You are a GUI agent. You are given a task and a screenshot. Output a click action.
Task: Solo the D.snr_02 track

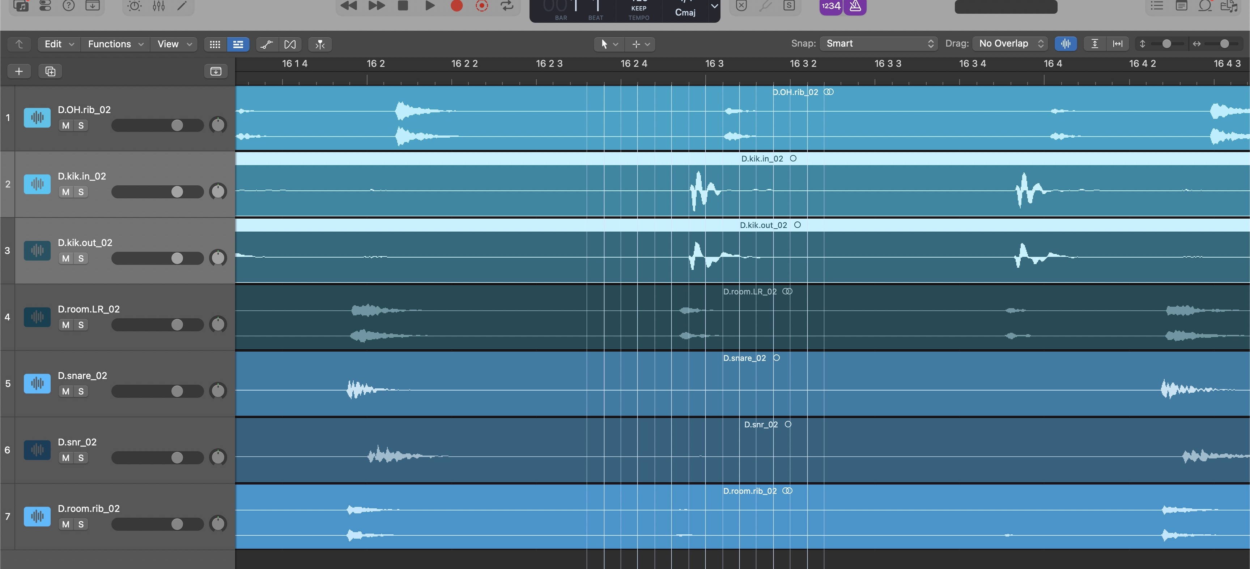coord(81,457)
